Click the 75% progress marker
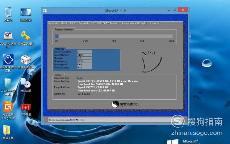Viewport: 230px width, 144px height. point(142,41)
